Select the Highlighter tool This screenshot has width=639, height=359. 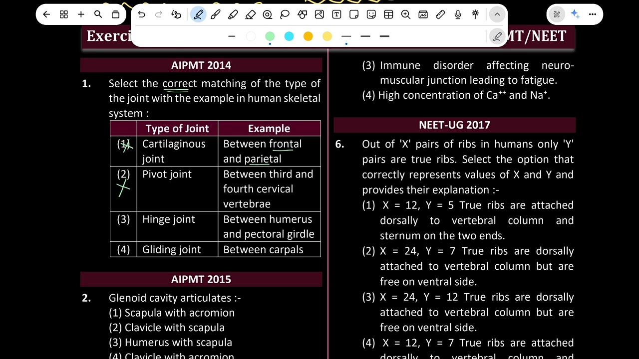233,14
